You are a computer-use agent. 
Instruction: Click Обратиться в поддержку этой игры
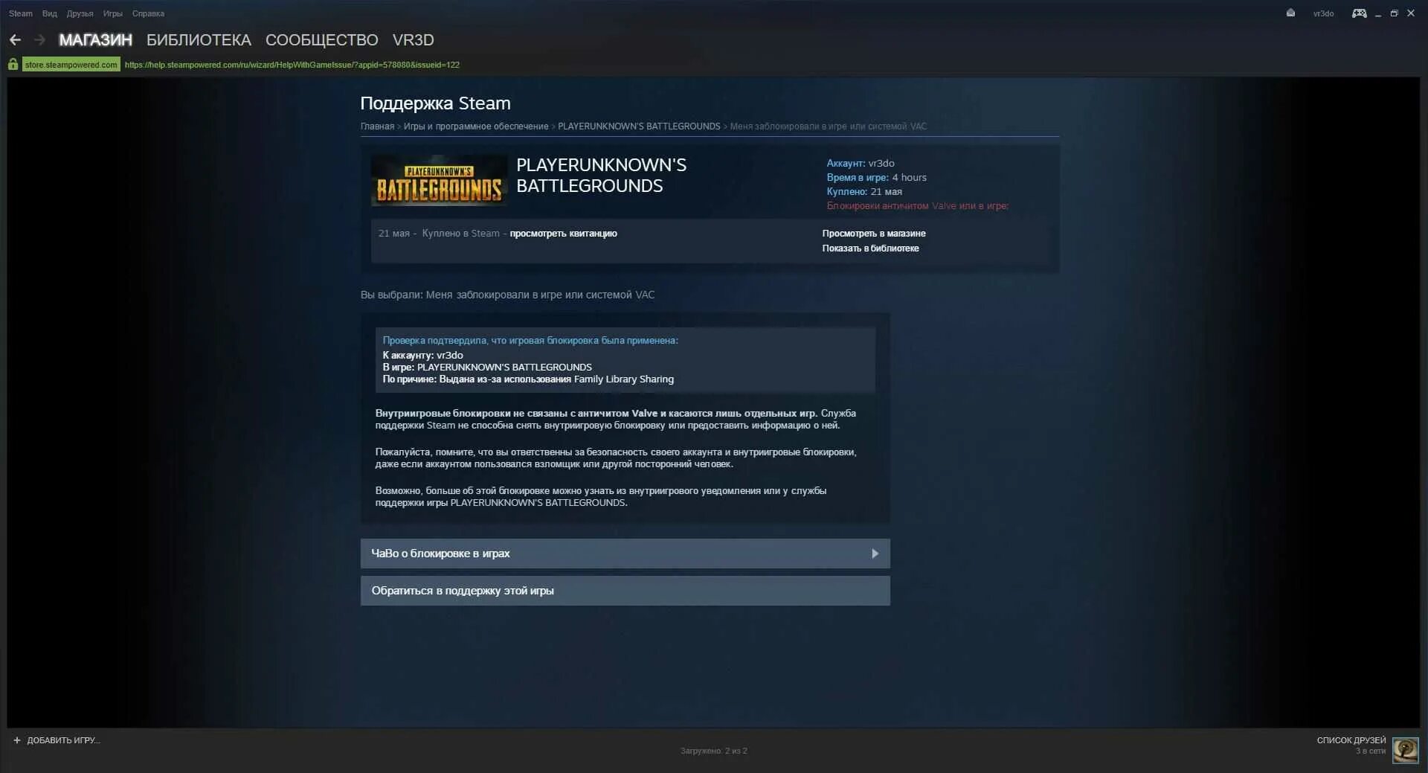625,591
